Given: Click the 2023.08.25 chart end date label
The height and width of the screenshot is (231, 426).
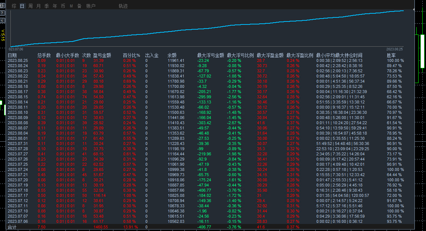Looking at the screenshot, I should coord(394,49).
